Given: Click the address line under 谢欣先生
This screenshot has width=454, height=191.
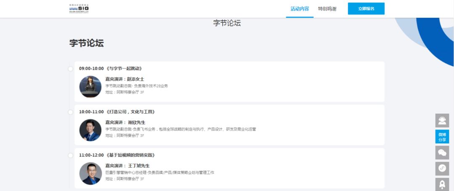Looking at the screenshot, I should pos(125,135).
